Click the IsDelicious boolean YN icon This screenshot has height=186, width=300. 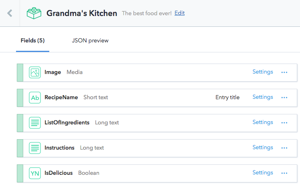pyautogui.click(x=35, y=173)
